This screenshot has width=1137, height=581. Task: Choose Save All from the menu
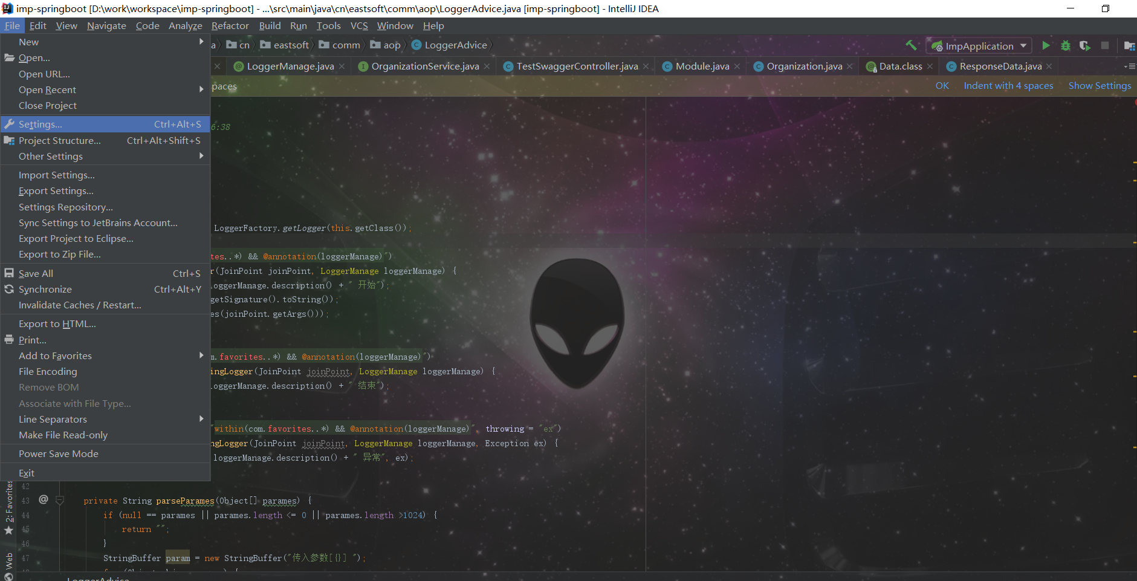(105, 274)
